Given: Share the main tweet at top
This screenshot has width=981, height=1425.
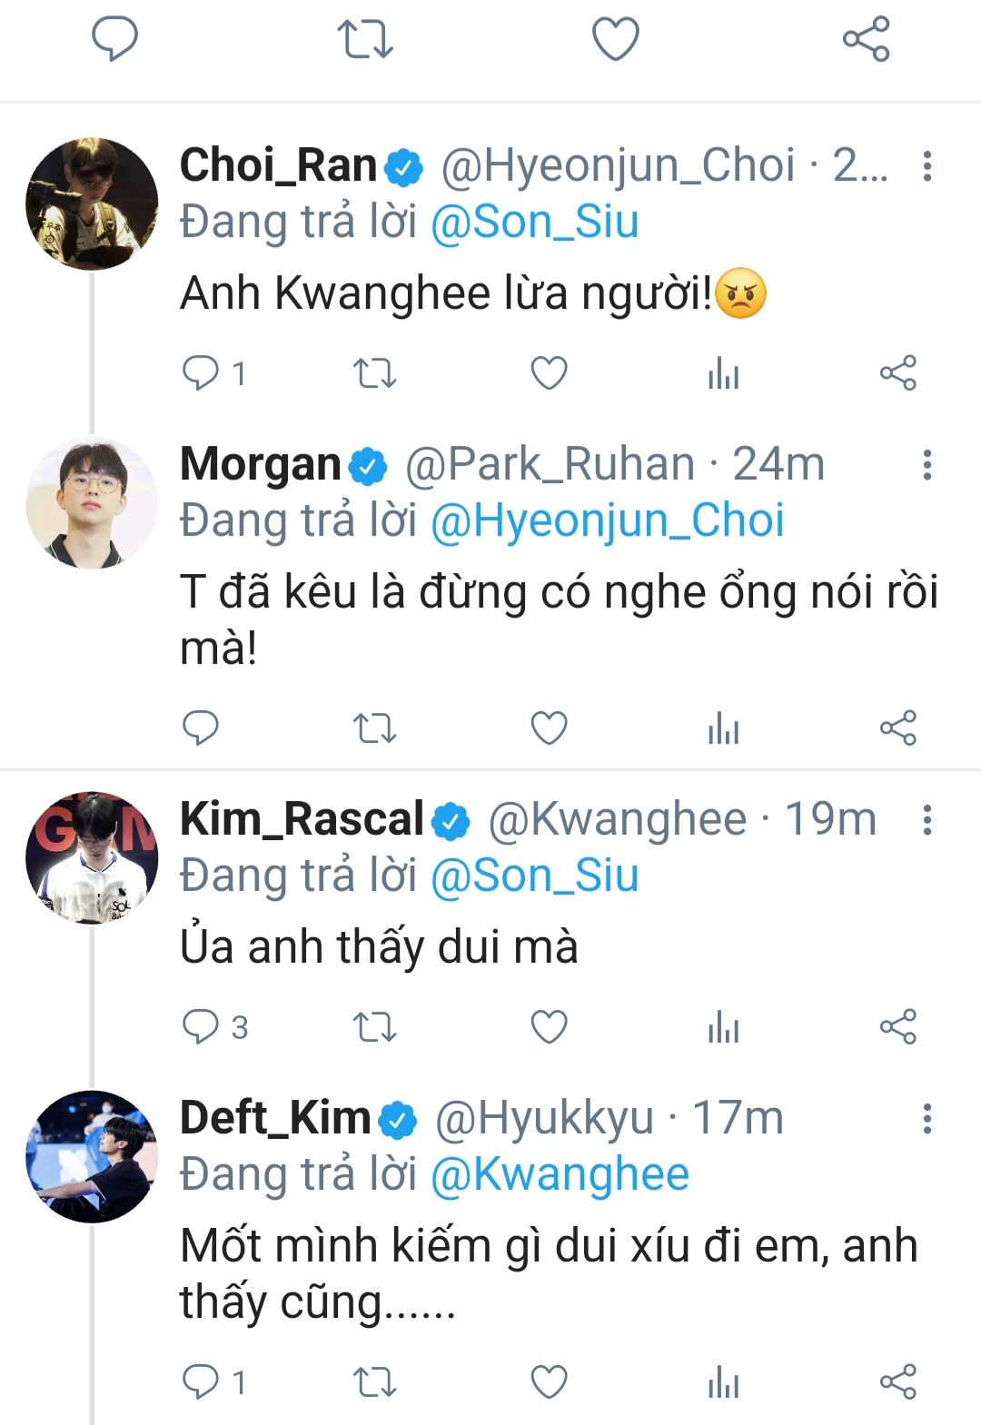Looking at the screenshot, I should [x=866, y=39].
